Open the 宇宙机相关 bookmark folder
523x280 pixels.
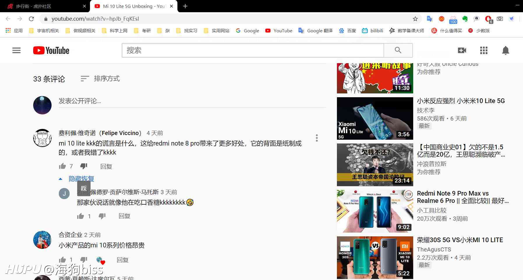(x=44, y=31)
